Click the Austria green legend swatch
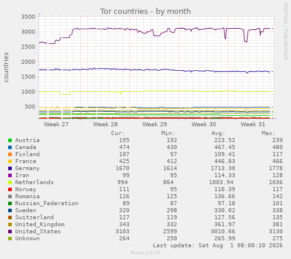 (10, 140)
